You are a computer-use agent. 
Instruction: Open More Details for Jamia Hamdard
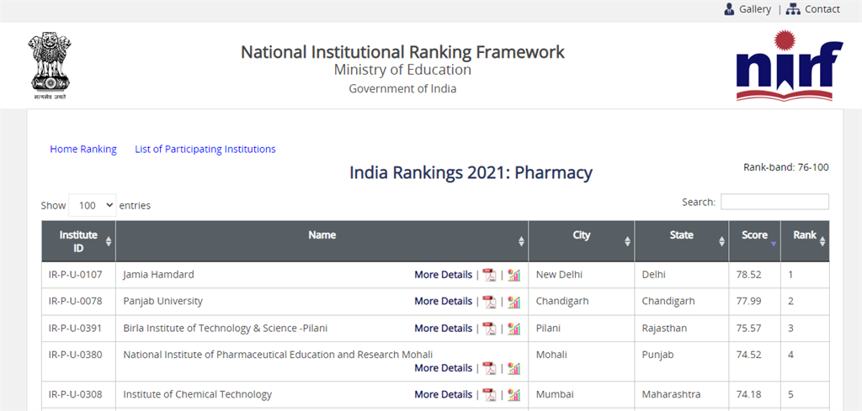443,275
